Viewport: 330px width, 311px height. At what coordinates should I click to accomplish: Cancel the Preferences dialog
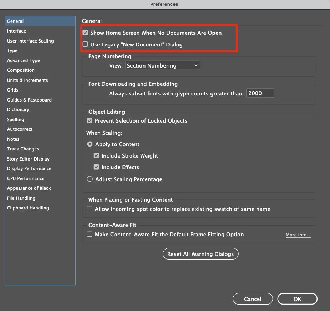[x=253, y=299]
